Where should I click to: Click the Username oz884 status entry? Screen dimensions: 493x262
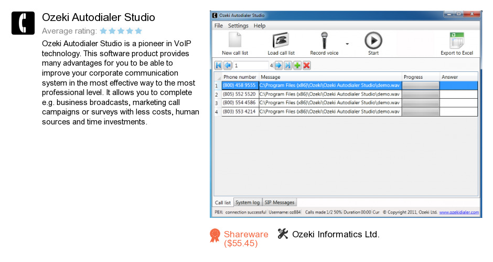[285, 212]
